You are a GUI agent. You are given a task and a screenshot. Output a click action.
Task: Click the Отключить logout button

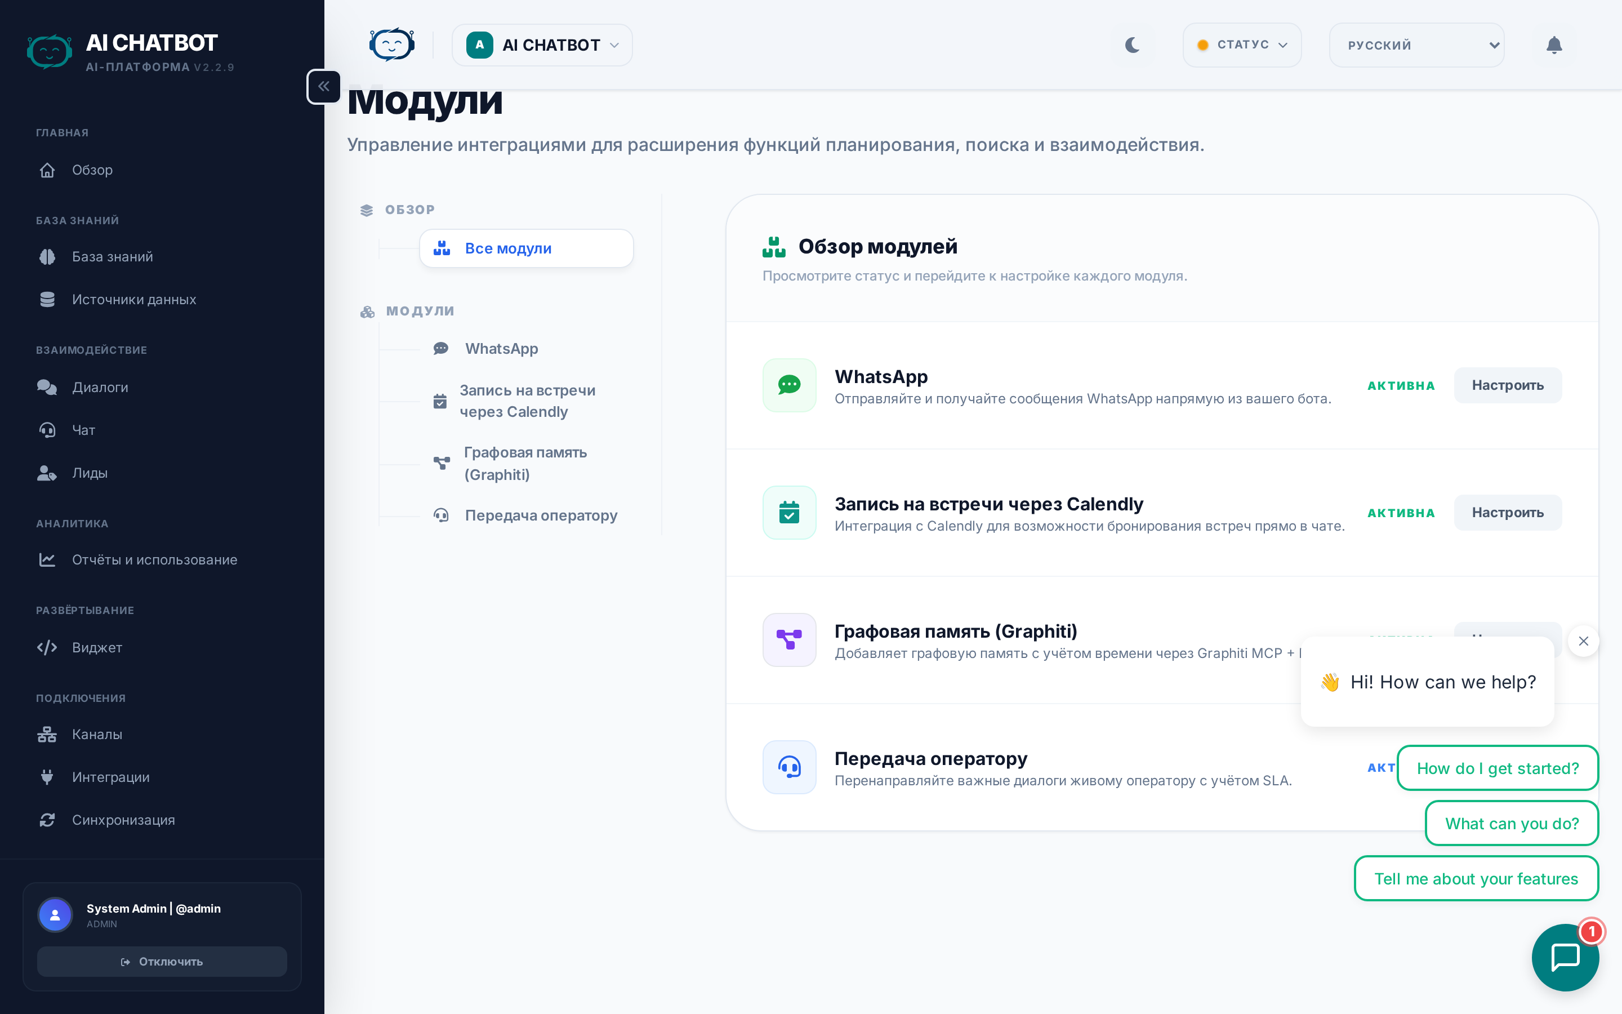pos(162,962)
